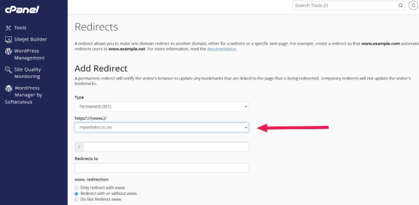
Task: Open notifications via the bell icon
Action: (x=413, y=6)
